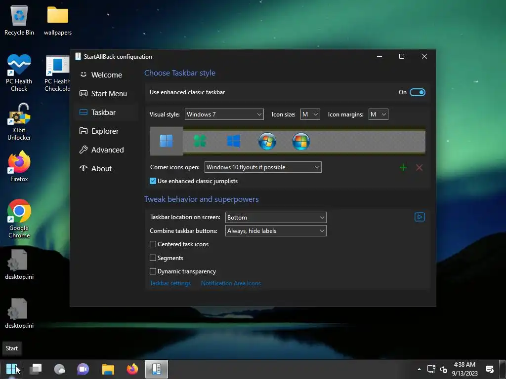This screenshot has width=506, height=379.
Task: Select the upper desktop.ini file
Action: (x=19, y=265)
